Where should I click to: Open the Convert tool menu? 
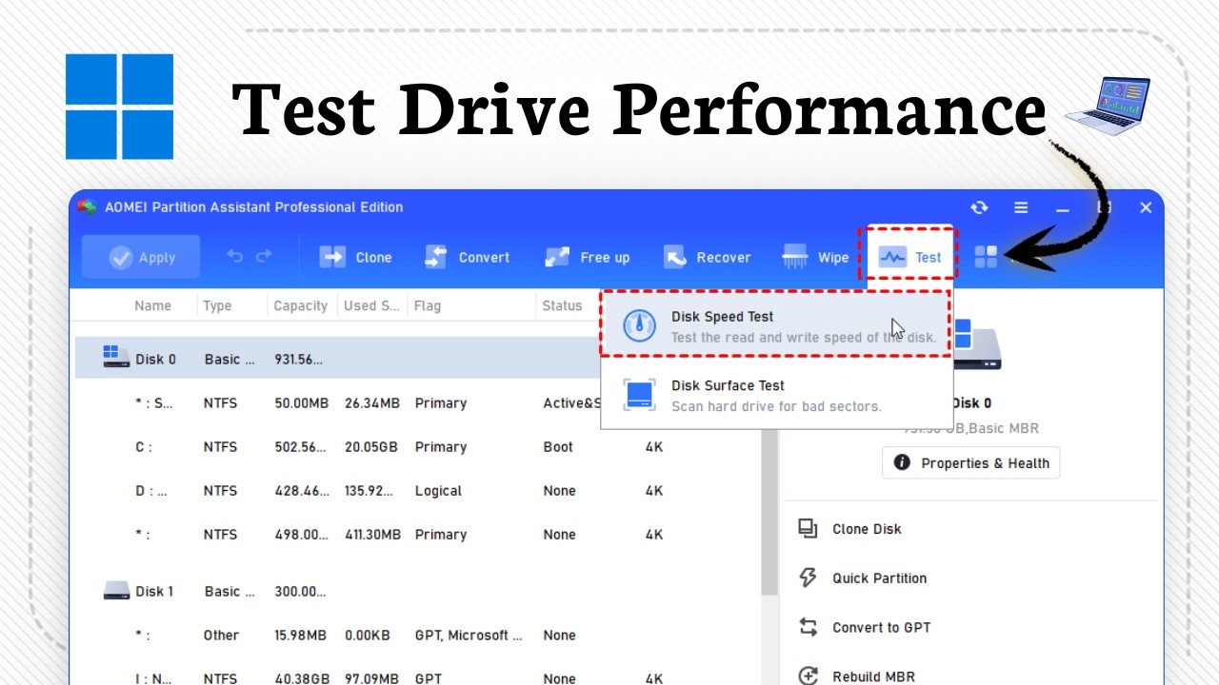[x=467, y=257]
